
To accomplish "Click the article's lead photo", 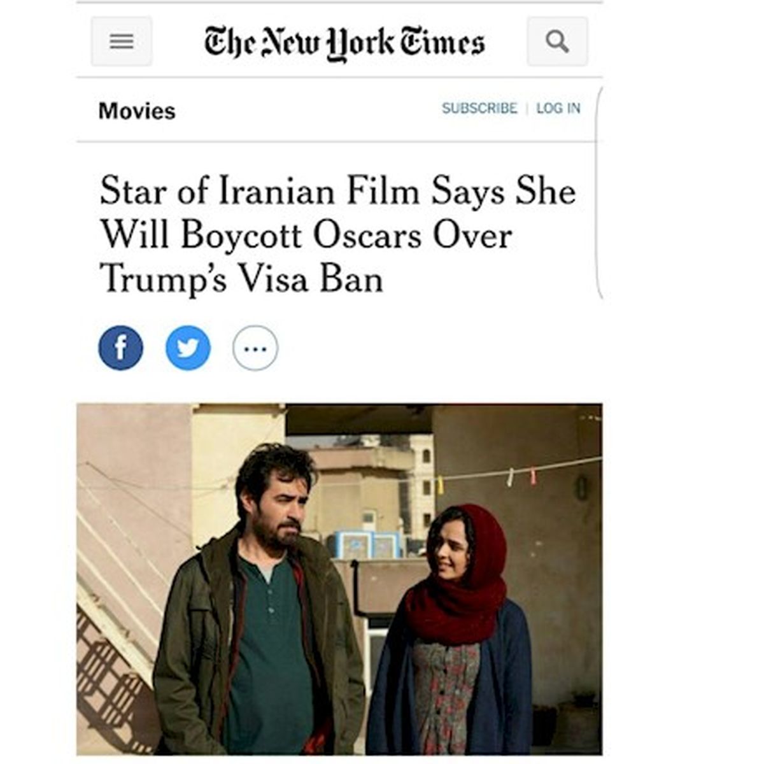I will [x=339, y=579].
